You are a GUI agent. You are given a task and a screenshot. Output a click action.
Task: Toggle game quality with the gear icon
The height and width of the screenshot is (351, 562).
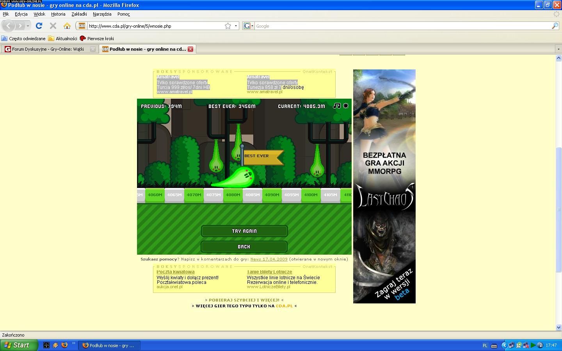[346, 106]
